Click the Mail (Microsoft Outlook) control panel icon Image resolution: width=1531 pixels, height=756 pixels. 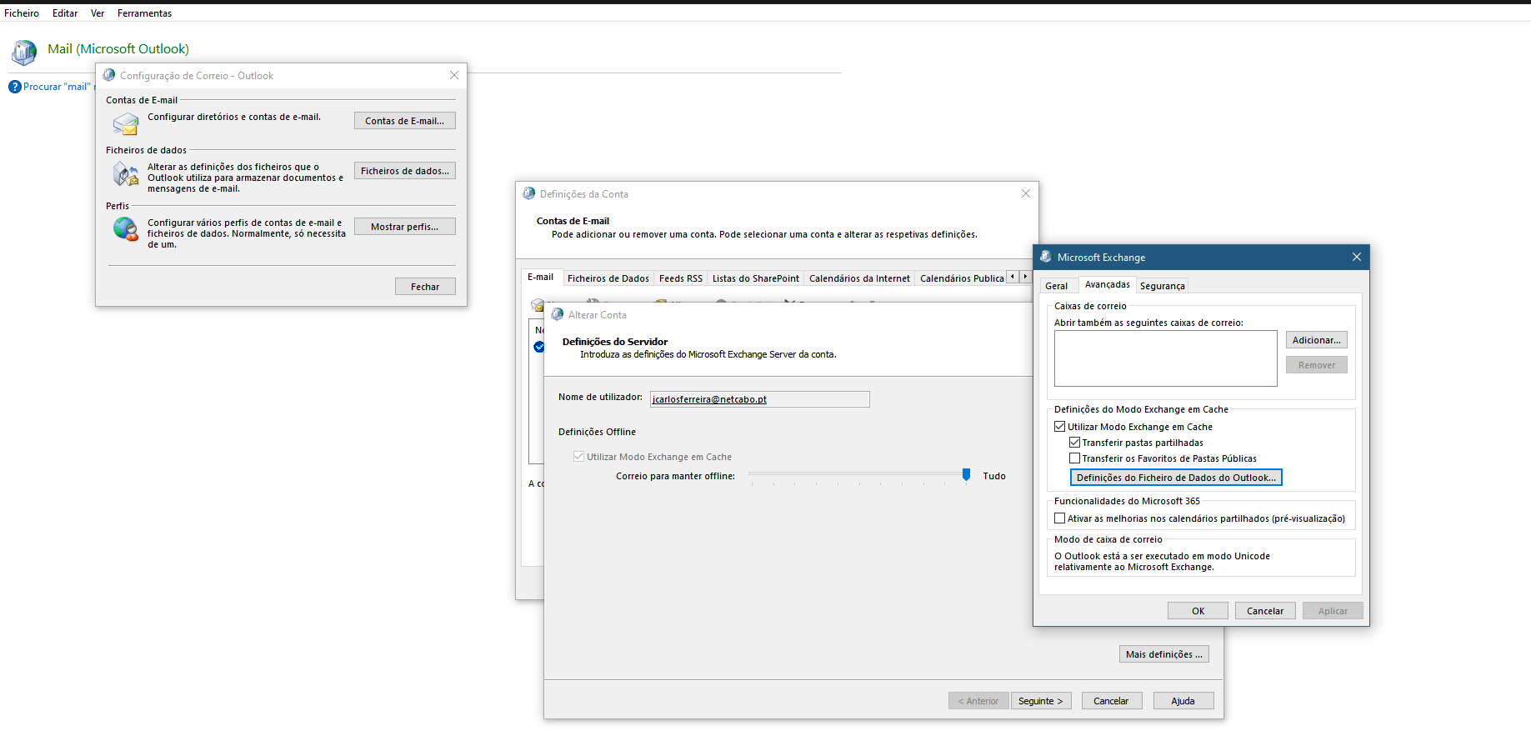coord(24,53)
